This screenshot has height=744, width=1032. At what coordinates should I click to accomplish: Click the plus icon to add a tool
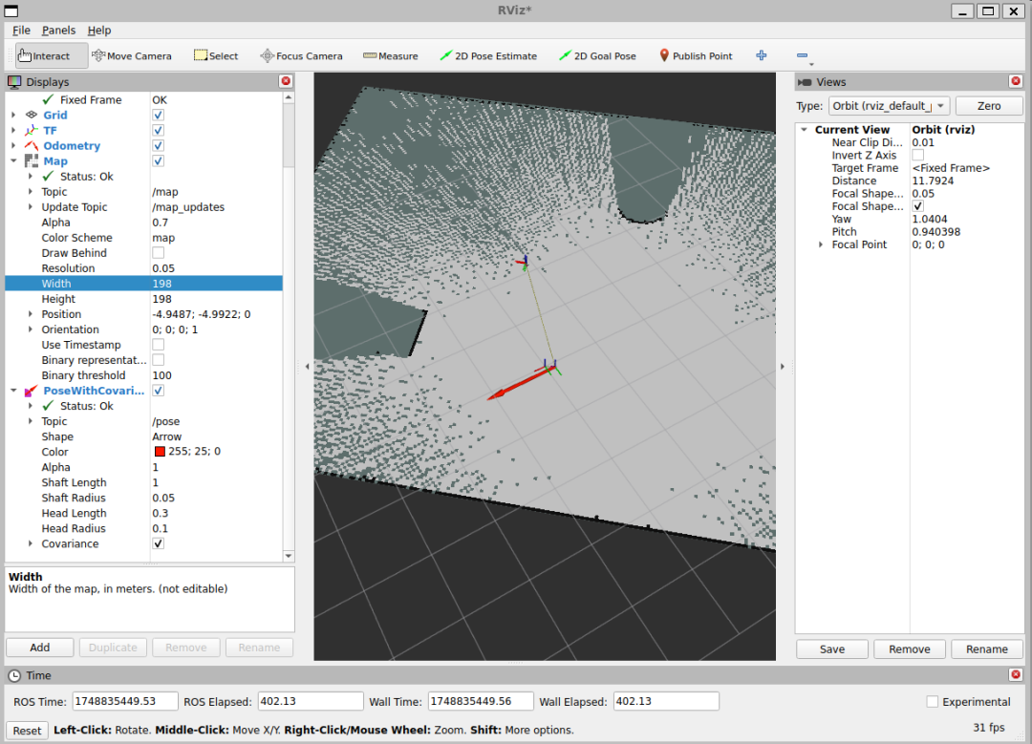tap(761, 54)
